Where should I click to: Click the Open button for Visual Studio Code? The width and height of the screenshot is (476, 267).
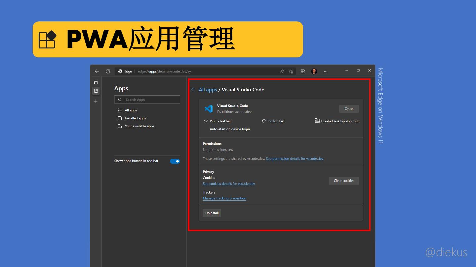click(x=349, y=109)
